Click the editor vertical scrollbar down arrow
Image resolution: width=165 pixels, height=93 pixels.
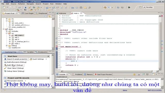tap(160, 69)
